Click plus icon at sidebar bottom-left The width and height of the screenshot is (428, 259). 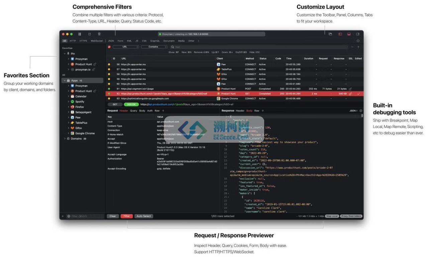pyautogui.click(x=63, y=216)
